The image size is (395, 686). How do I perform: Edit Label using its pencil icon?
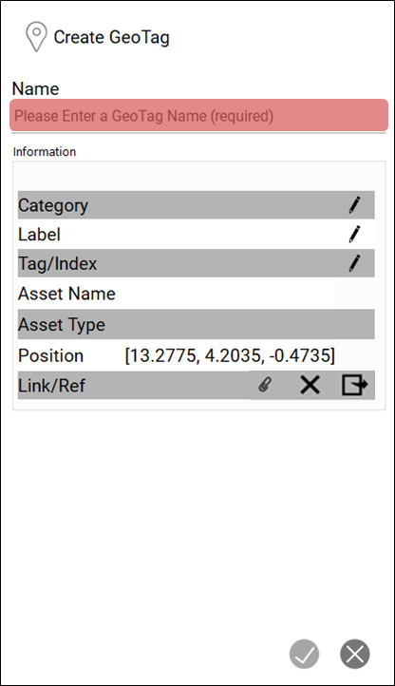pos(355,234)
